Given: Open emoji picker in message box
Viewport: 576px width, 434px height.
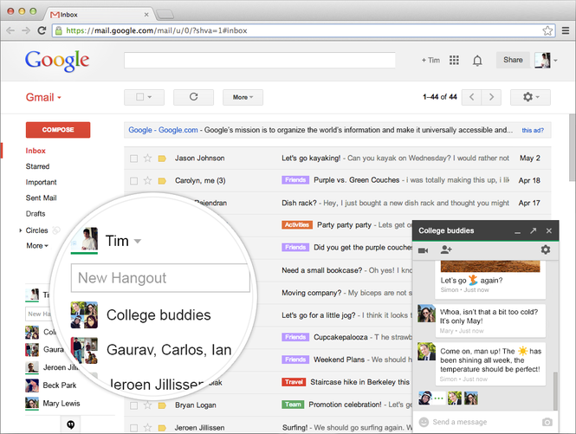Looking at the screenshot, I should click(424, 422).
